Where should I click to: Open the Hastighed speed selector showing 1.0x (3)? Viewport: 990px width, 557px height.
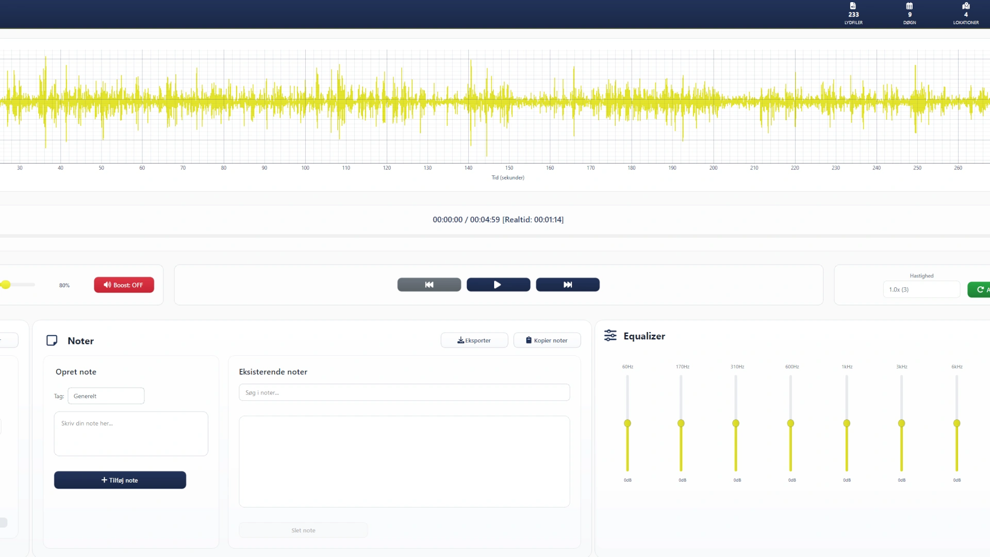click(x=921, y=289)
